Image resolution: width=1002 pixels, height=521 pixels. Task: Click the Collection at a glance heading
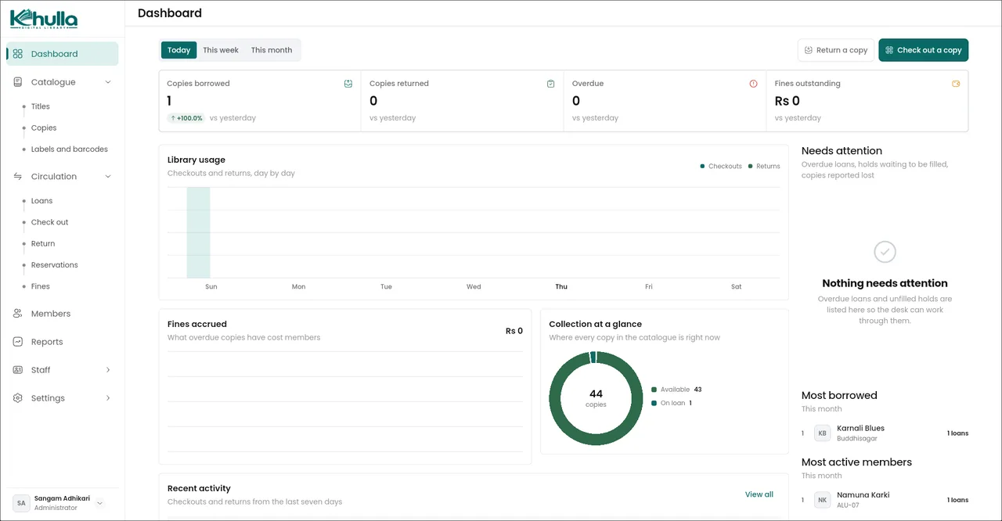click(x=596, y=324)
